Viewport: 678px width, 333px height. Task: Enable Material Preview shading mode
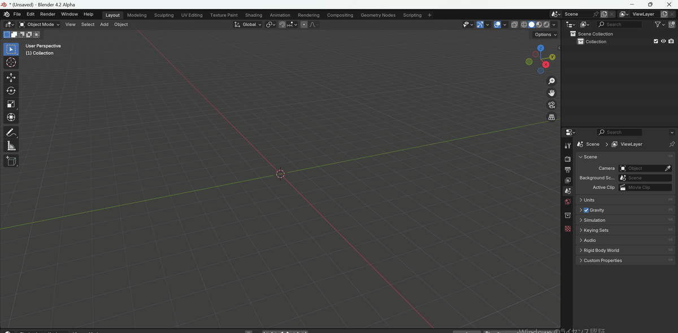click(x=538, y=24)
